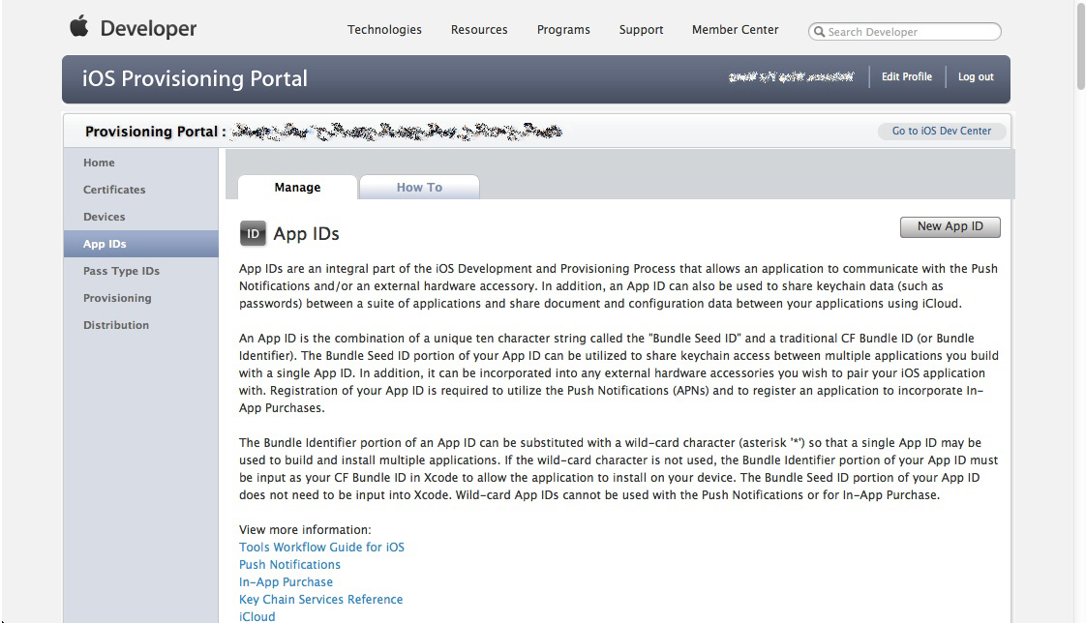
Task: Click Edit Profile
Action: pos(907,76)
